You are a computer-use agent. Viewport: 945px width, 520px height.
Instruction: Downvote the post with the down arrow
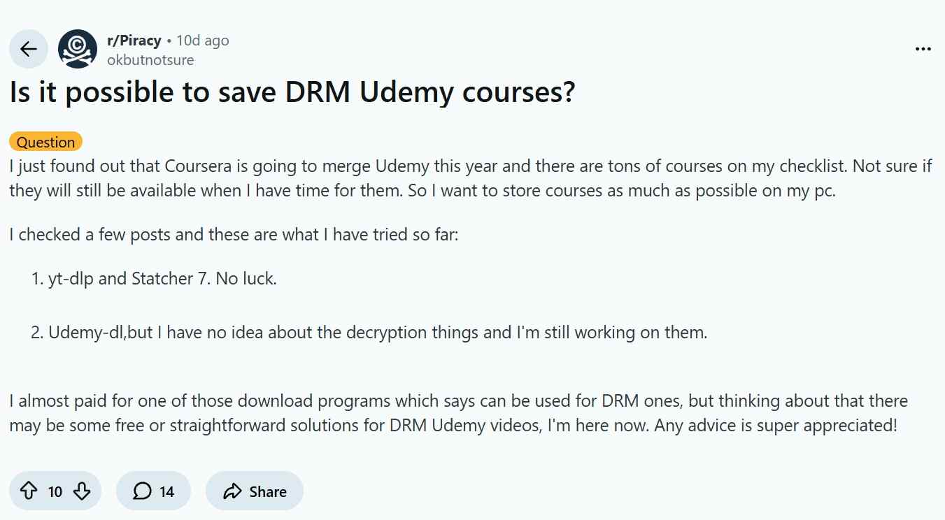pos(81,491)
